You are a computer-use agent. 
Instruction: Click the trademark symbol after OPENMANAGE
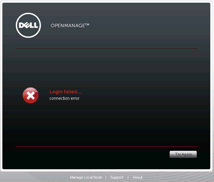coord(87,25)
